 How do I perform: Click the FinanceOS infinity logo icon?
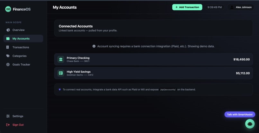pos(8,9)
